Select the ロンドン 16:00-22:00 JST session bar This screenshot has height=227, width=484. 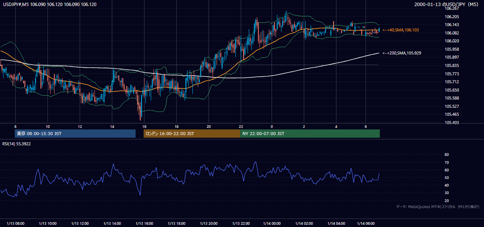tap(192, 134)
